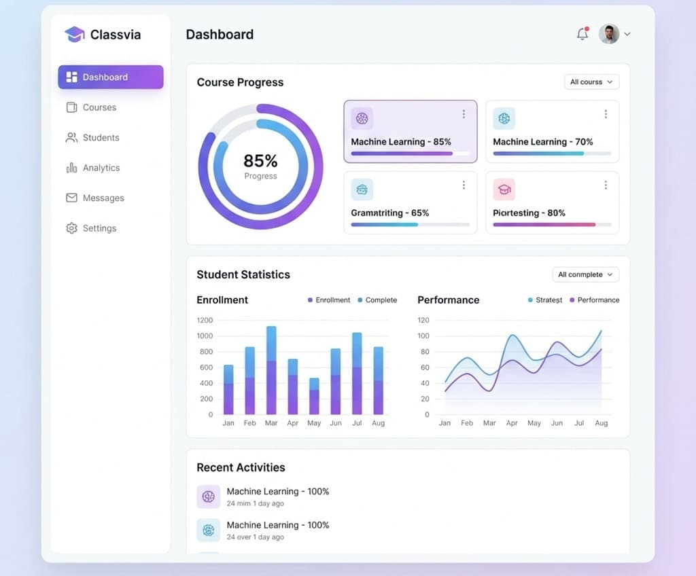Toggle the Performance legend item
Image resolution: width=696 pixels, height=576 pixels.
(x=594, y=300)
